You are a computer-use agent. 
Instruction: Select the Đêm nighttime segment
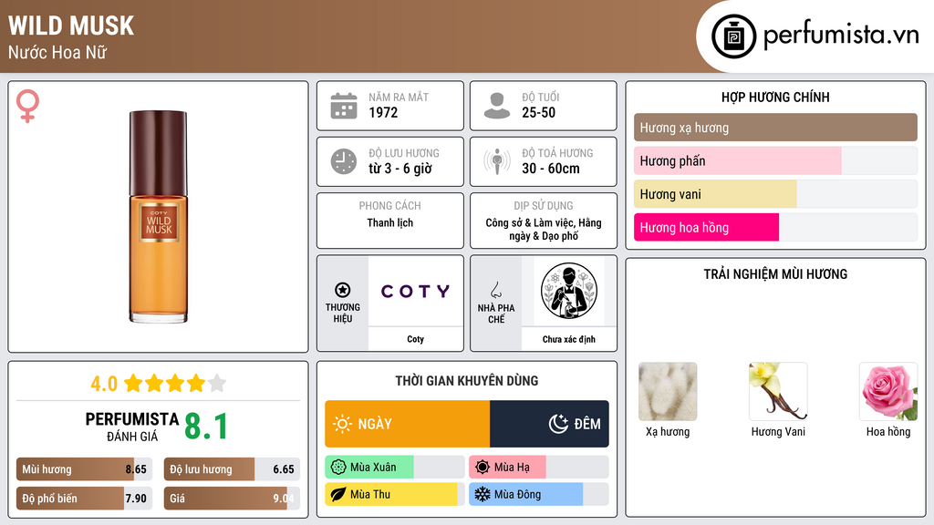point(549,424)
